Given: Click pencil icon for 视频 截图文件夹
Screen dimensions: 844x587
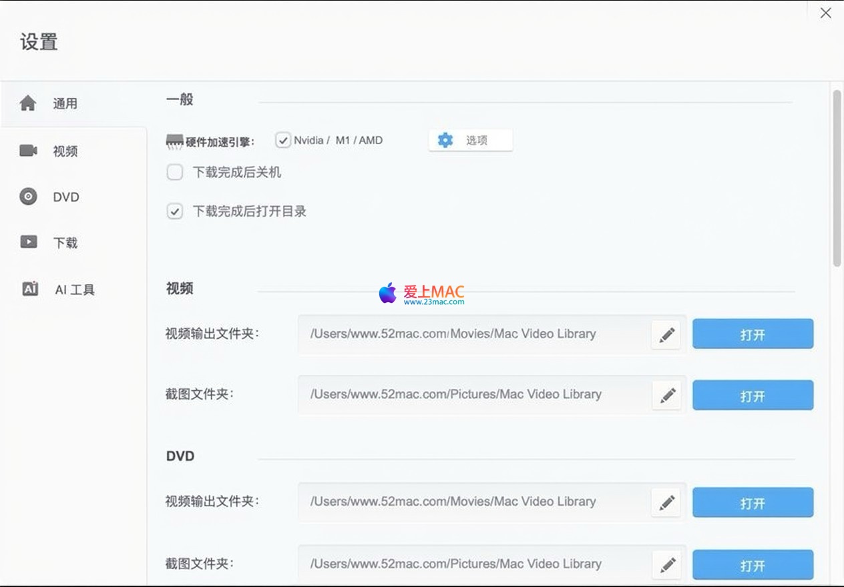Looking at the screenshot, I should [666, 396].
